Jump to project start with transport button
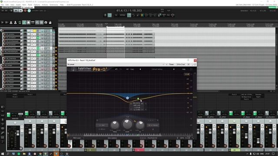The image size is (278, 156). click(x=3, y=10)
